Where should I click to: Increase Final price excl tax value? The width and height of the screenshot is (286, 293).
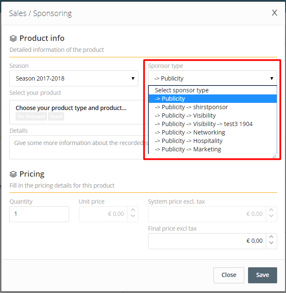[271, 237]
